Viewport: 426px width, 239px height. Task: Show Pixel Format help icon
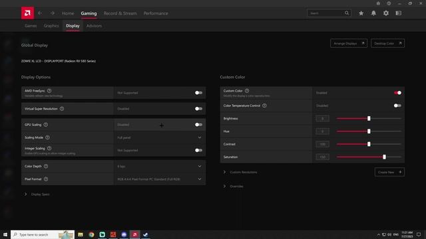tap(46, 179)
